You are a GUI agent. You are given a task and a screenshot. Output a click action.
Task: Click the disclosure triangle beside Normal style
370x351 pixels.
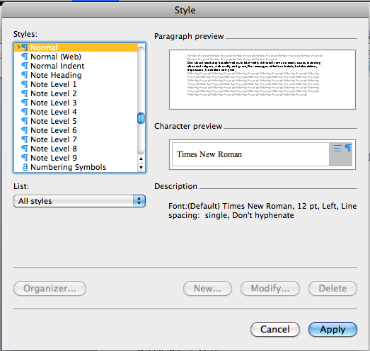[19, 47]
